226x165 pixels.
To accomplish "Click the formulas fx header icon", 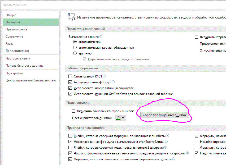I will 71,17.
